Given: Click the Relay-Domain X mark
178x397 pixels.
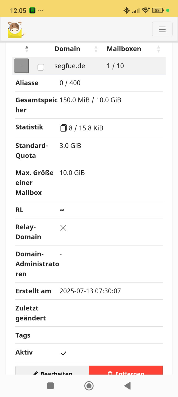Looking at the screenshot, I should 63,228.
